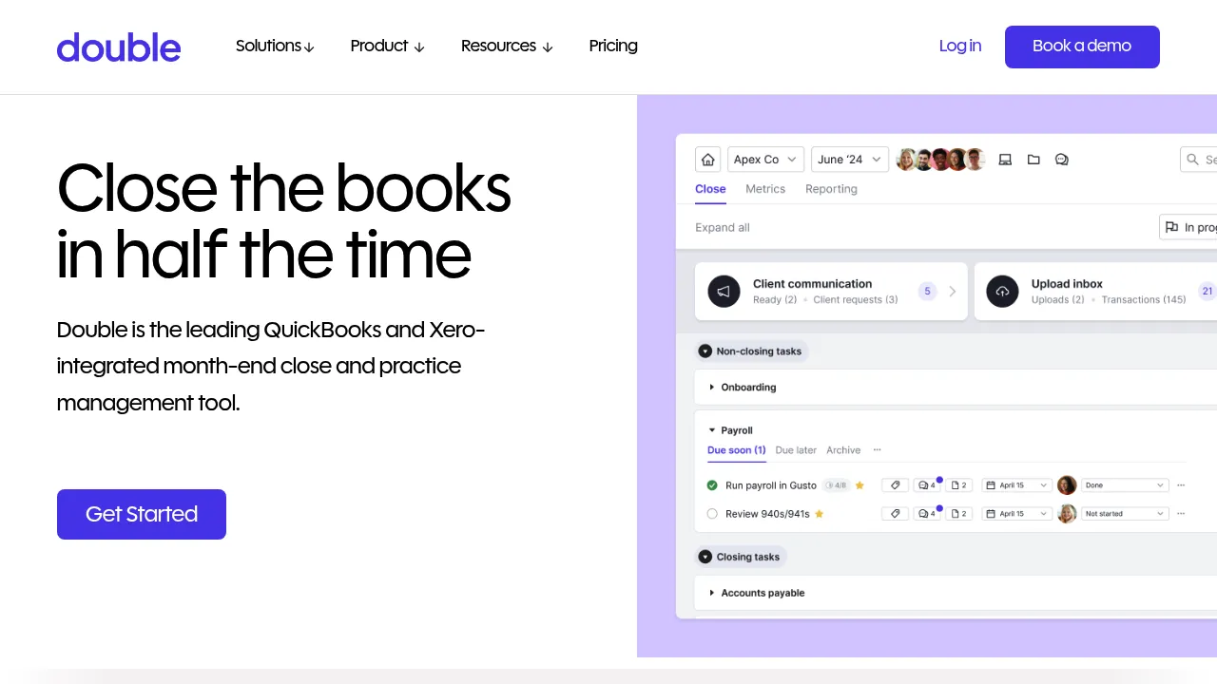Open documents on Review 940s/941s row

click(x=958, y=514)
